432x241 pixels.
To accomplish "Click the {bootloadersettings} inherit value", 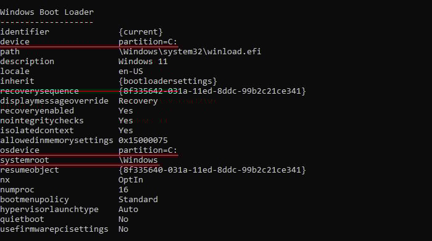I will coord(168,81).
